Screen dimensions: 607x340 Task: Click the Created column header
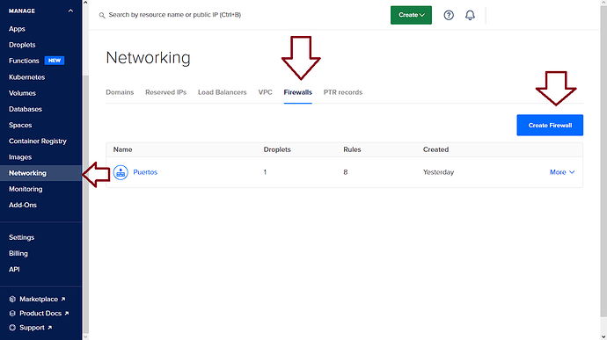tap(435, 149)
